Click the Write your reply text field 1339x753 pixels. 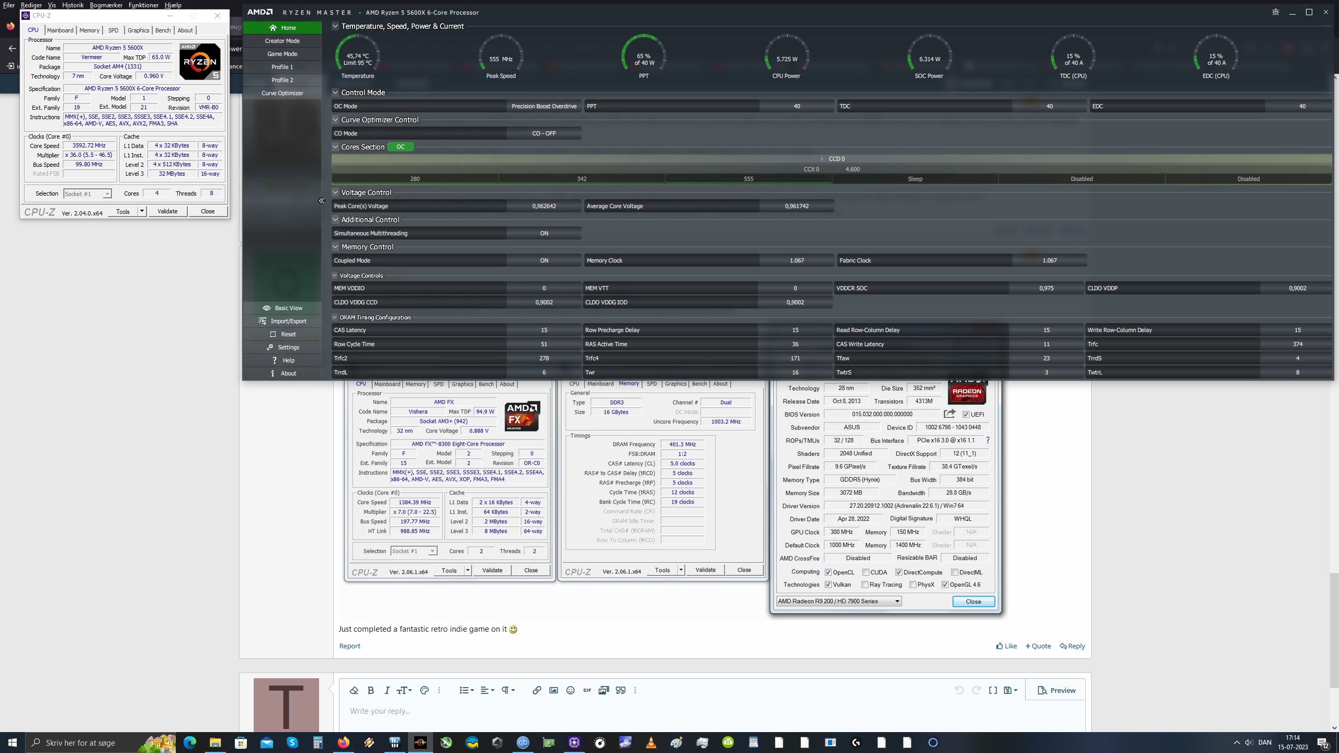click(712, 711)
